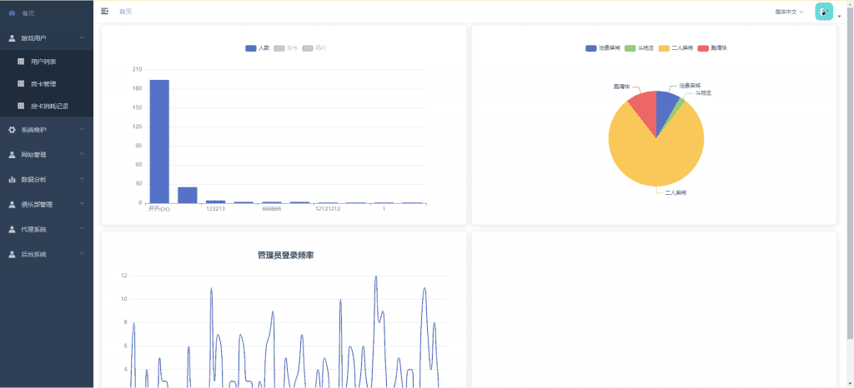Viewport: 854px width, 388px height.
Task: Click the tallest bar for 开开心心
Action: (x=159, y=142)
